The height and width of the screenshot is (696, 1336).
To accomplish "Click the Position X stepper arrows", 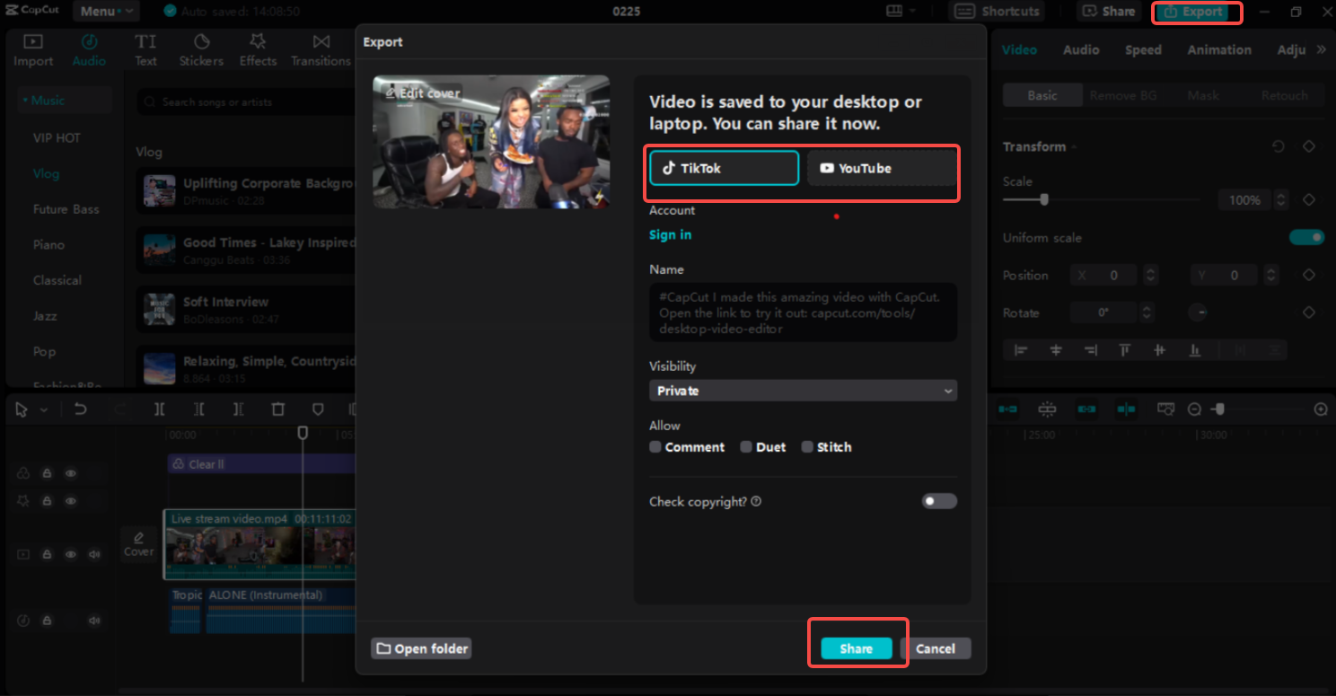I will coord(1151,276).
